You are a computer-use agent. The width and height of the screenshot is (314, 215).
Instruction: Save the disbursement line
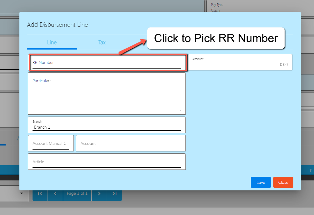(261, 182)
